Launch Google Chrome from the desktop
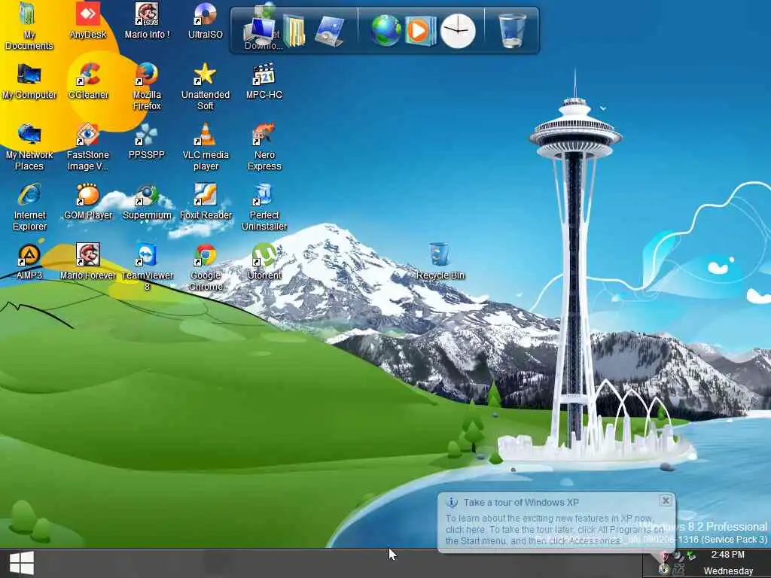The height and width of the screenshot is (578, 771). tap(205, 267)
